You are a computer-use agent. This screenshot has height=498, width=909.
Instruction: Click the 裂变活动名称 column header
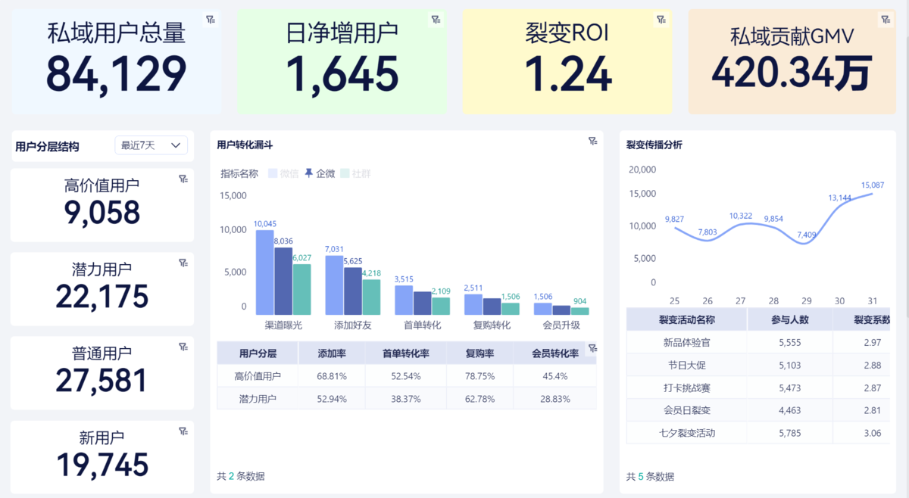[x=687, y=320]
